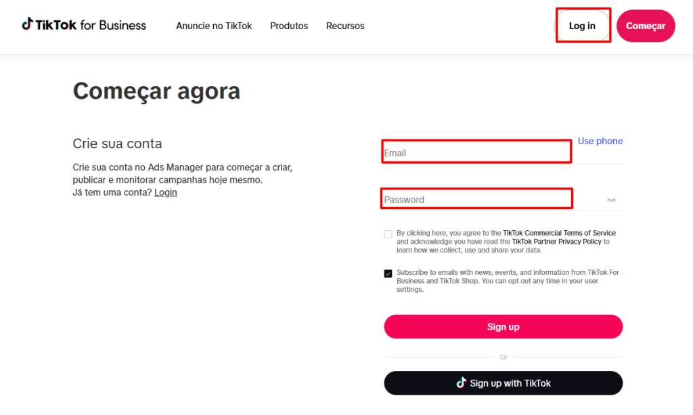Click the TikTok for Business logo
Screen dimensions: 693x415
pyautogui.click(x=84, y=25)
